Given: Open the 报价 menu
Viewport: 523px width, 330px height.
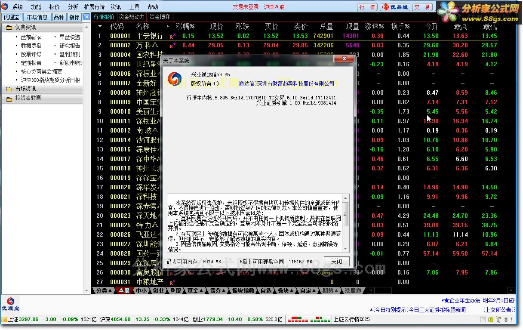Looking at the screenshot, I should [55, 7].
